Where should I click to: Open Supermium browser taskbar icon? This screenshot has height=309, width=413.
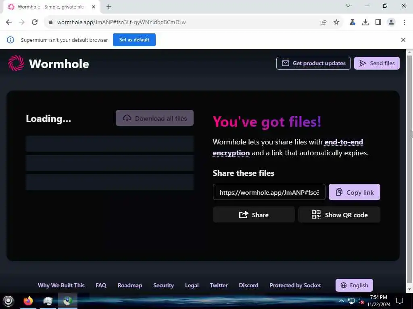point(67,301)
